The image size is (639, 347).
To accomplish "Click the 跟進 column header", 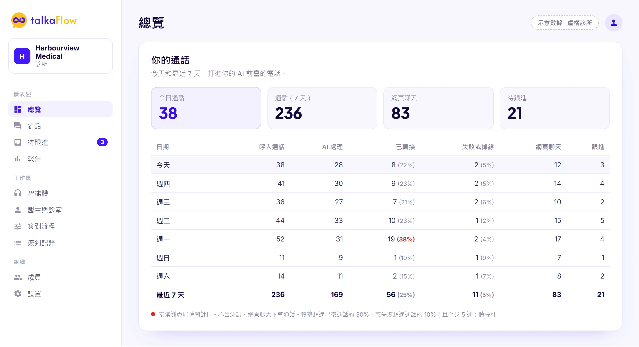I will tap(598, 147).
